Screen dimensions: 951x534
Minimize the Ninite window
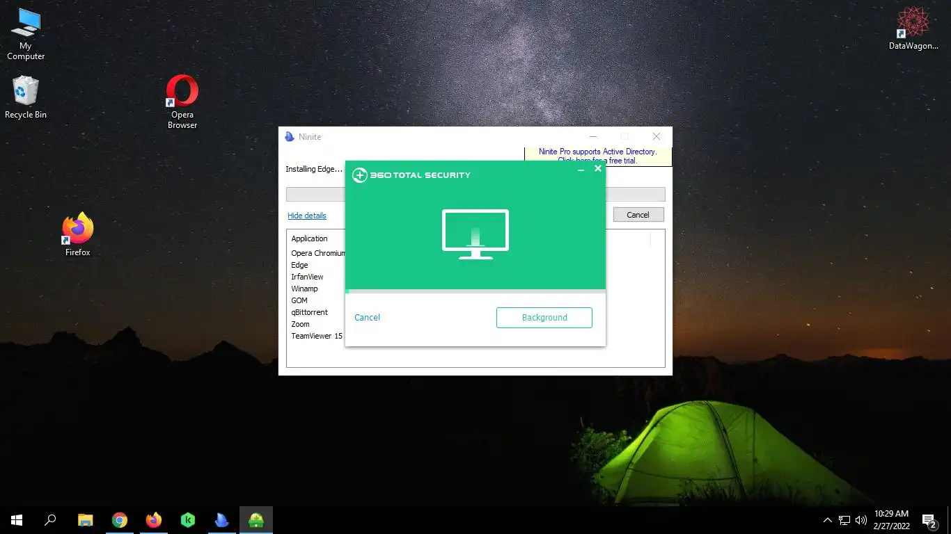[593, 136]
